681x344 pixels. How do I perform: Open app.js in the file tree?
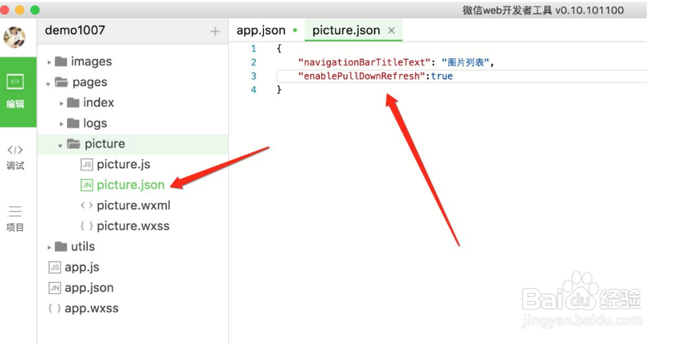pyautogui.click(x=81, y=268)
